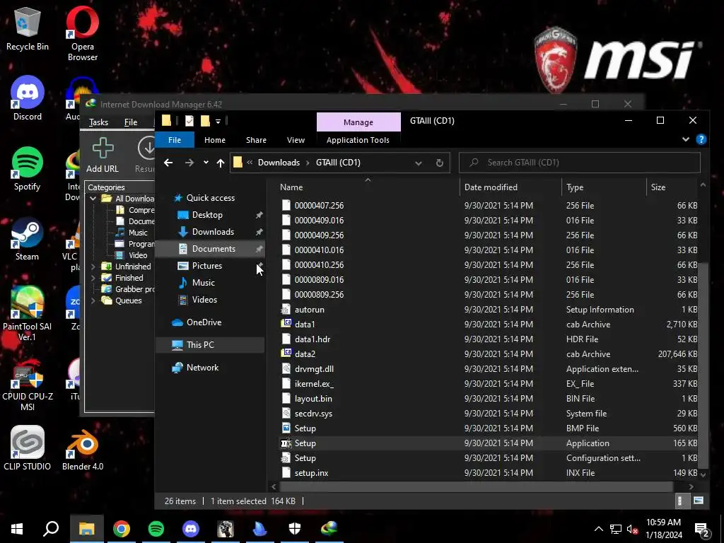
Task: Show hidden system tray icons
Action: pyautogui.click(x=598, y=529)
